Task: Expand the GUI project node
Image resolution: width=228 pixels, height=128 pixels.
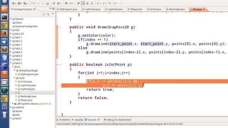Action: 11,30
